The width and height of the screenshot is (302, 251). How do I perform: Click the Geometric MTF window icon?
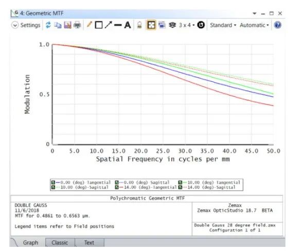(x=14, y=13)
